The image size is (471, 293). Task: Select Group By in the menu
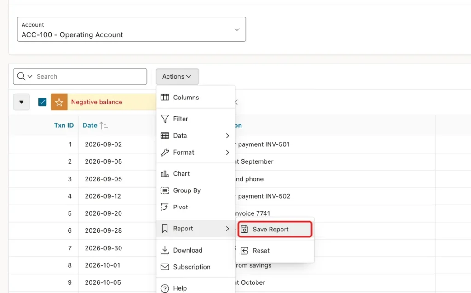196,190
